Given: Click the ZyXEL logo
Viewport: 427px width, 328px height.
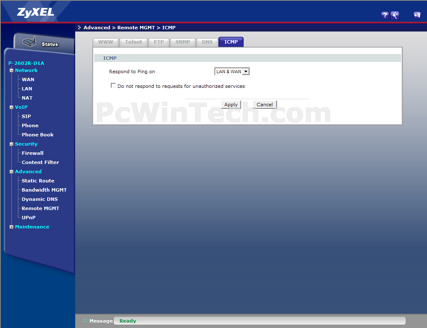Looking at the screenshot, I should tap(36, 12).
